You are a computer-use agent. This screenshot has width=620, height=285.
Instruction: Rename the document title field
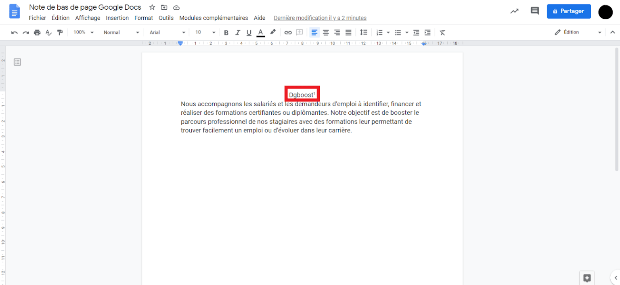click(x=85, y=7)
